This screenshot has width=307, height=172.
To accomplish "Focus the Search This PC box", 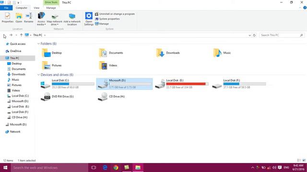I will click(282, 35).
